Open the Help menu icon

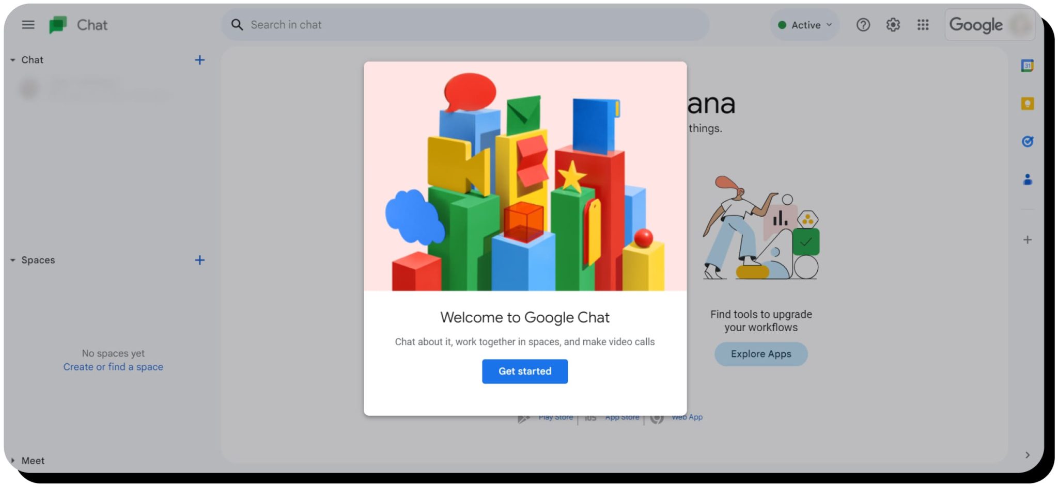(863, 24)
